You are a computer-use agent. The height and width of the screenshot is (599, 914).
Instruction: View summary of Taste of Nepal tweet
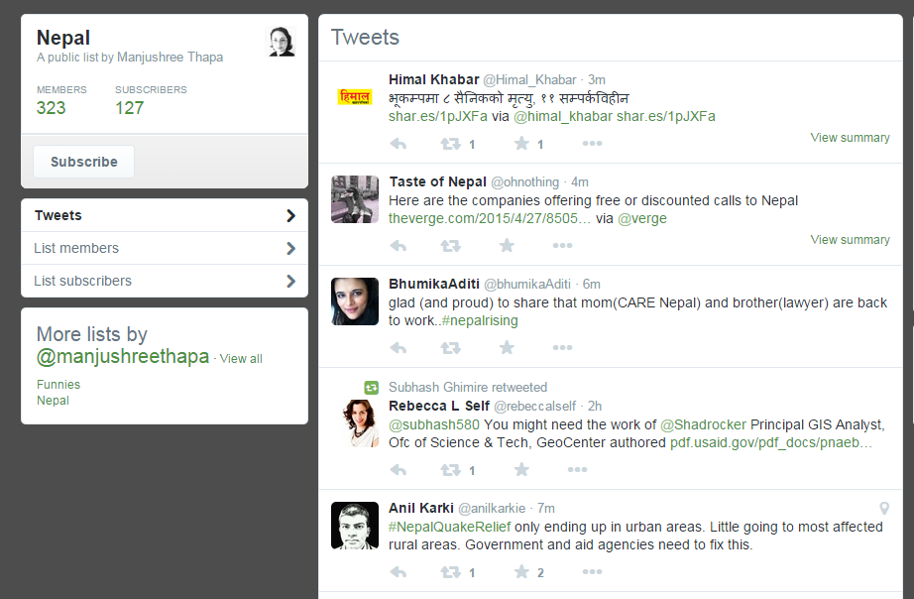point(850,240)
